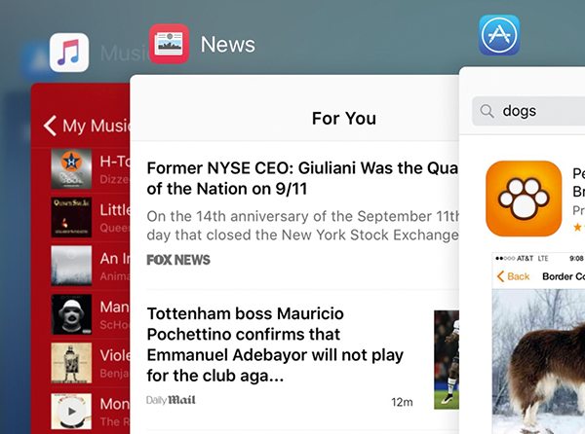Open the beige illustrated album cover
The width and height of the screenshot is (585, 434).
point(71,363)
